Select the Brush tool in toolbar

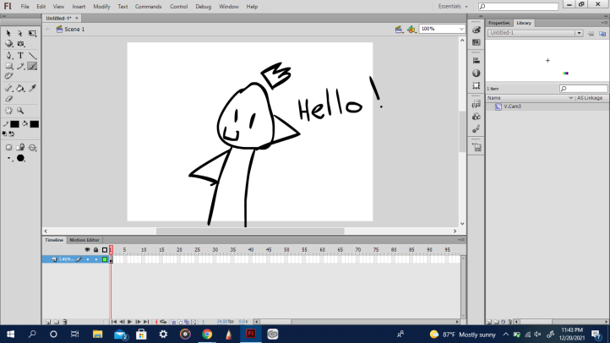point(32,66)
